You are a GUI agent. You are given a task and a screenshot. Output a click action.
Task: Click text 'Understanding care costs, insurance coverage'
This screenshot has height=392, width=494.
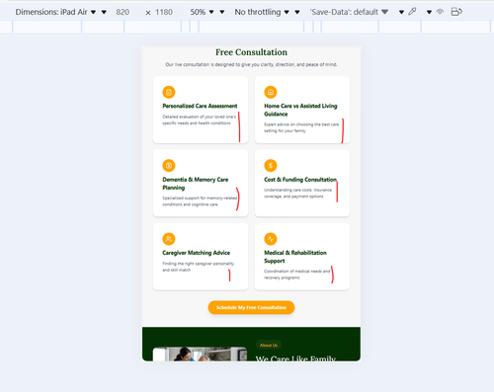click(x=297, y=194)
